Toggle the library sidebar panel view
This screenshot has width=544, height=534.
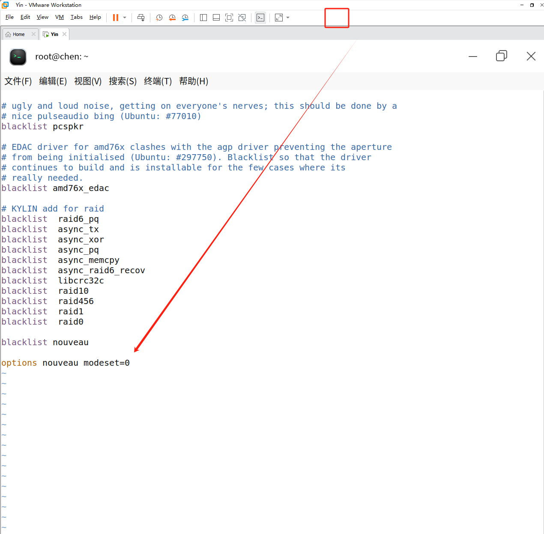(x=203, y=18)
